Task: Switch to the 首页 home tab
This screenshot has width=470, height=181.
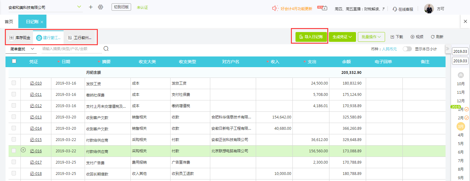Action: pyautogui.click(x=9, y=22)
